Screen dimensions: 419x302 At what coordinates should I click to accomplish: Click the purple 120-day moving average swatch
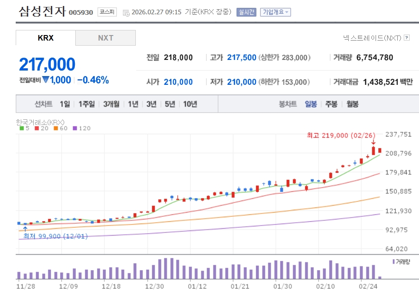coord(75,128)
